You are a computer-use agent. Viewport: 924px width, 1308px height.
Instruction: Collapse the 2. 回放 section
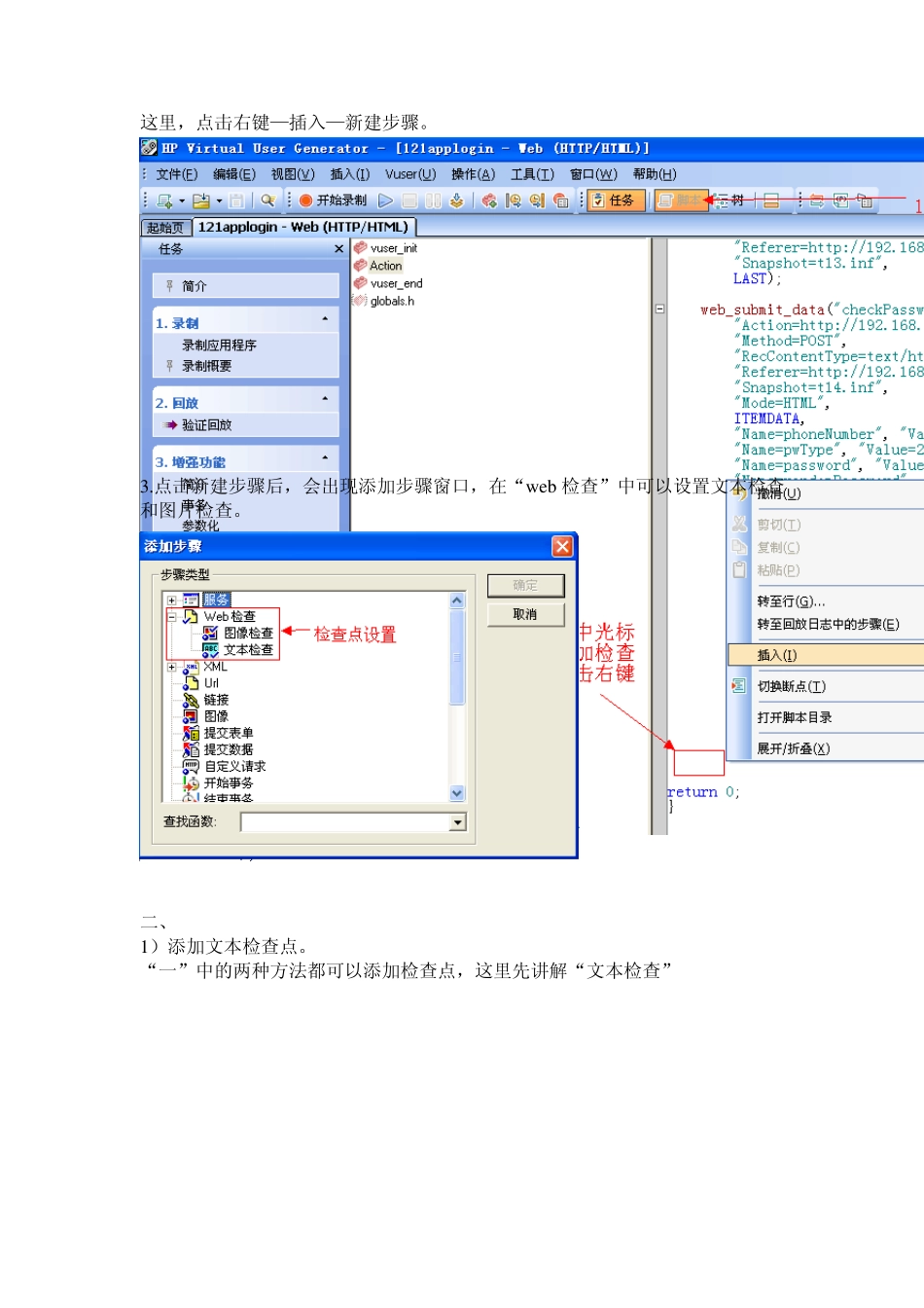click(x=325, y=399)
